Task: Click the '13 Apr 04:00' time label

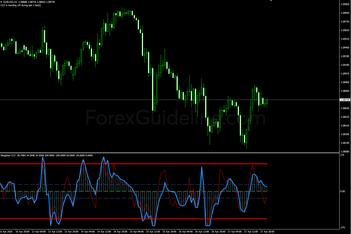Action: [39, 232]
